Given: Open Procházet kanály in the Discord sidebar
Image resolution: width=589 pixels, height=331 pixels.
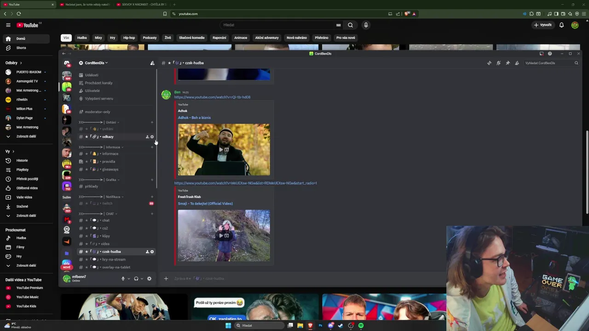Looking at the screenshot, I should point(116,83).
